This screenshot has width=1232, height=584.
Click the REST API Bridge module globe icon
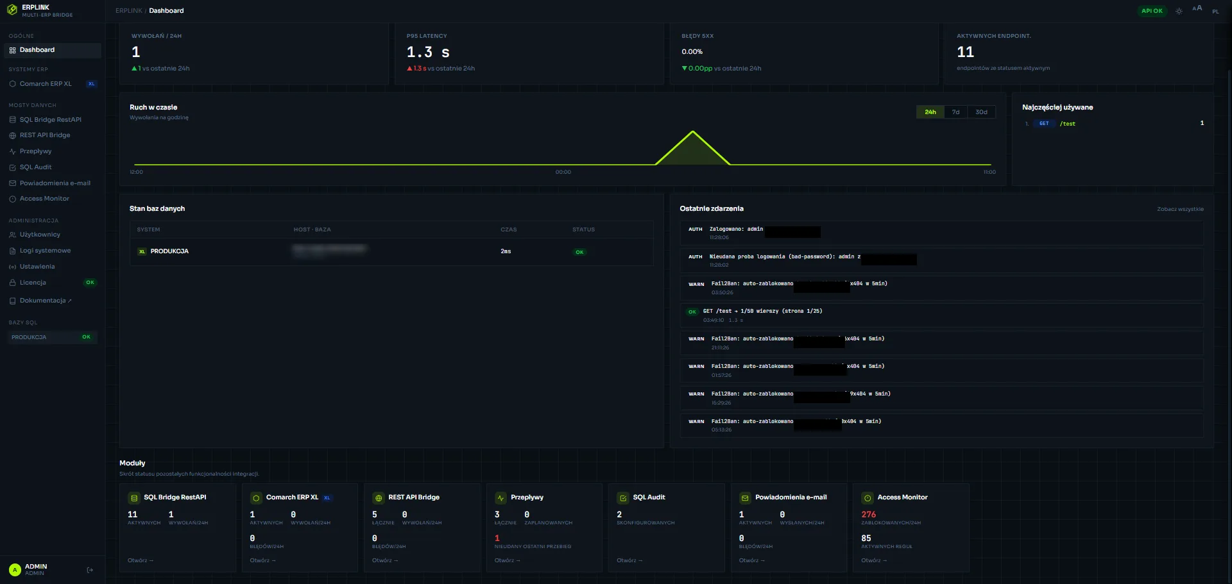[x=379, y=498]
